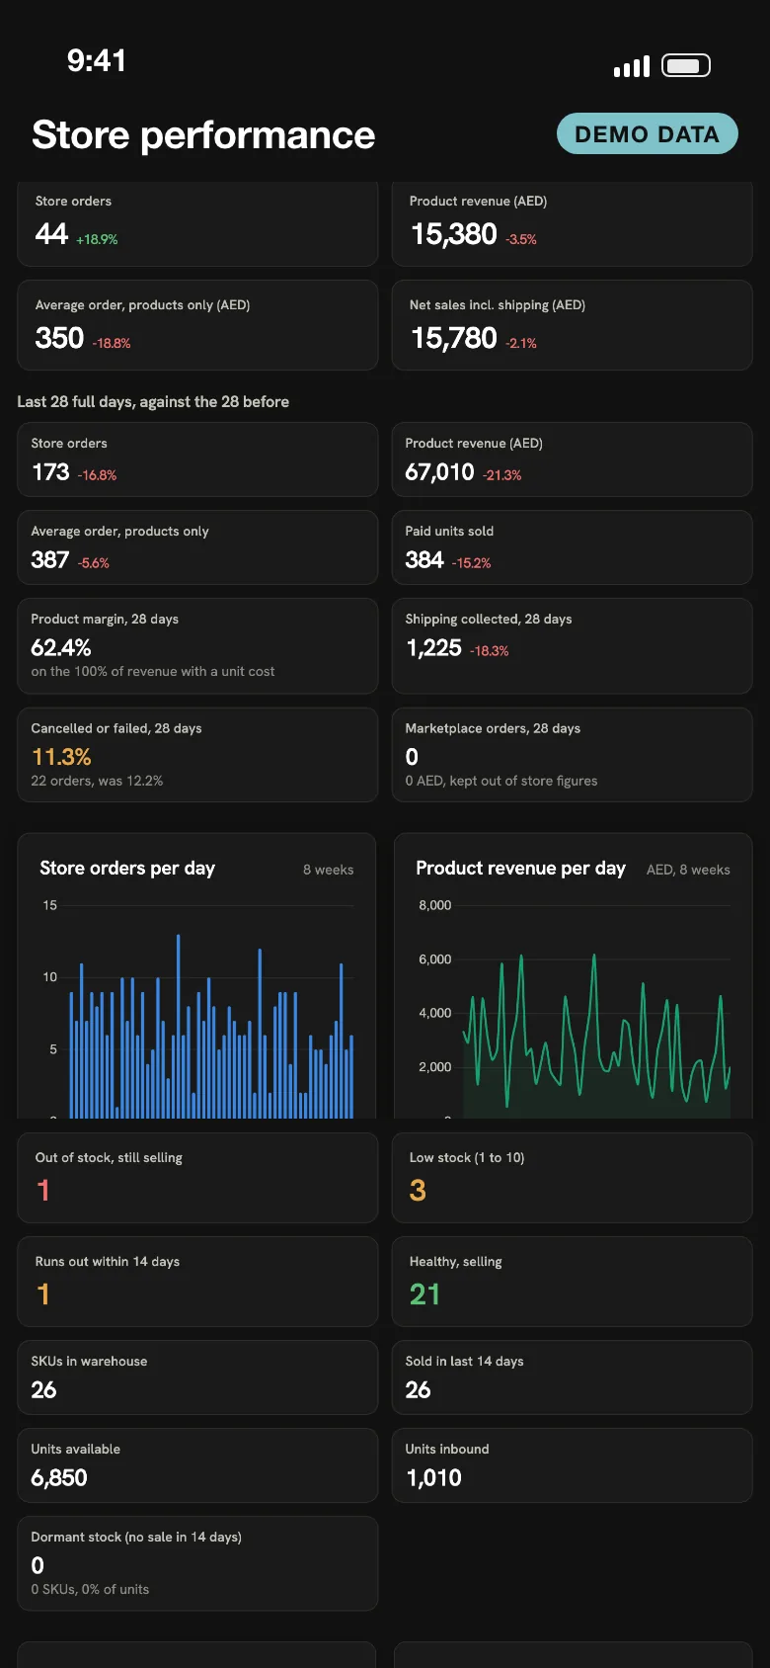Tap '22 orders, was 12.2%' note
The image size is (770, 1668).
point(97,781)
